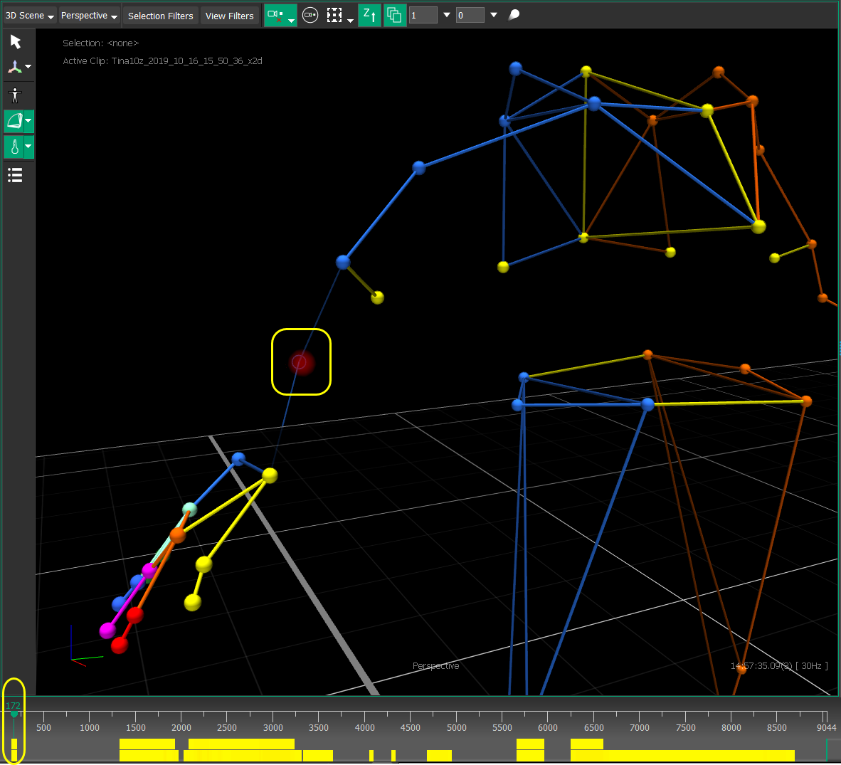Open the 3D Scene view dropdown
The width and height of the screenshot is (841, 765).
tap(30, 16)
